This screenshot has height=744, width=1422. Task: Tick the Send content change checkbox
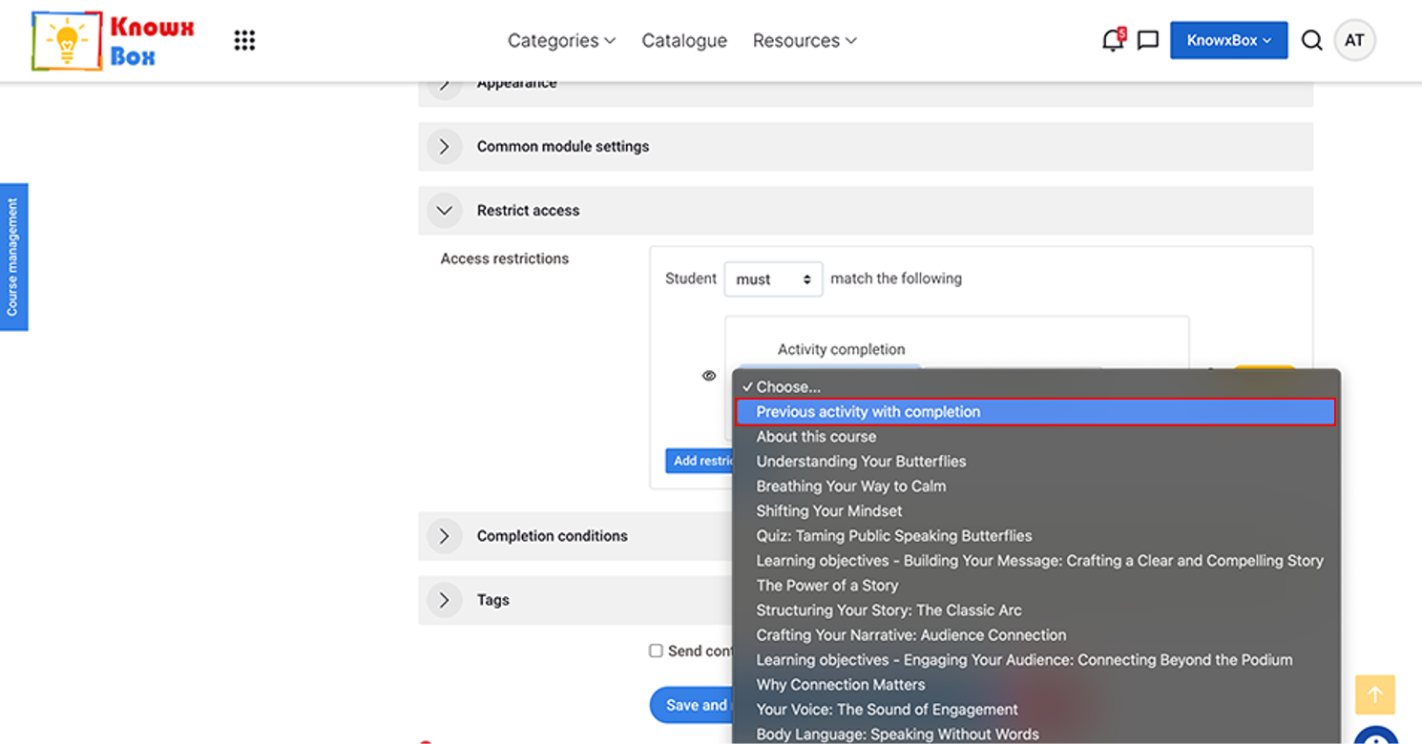(x=656, y=651)
